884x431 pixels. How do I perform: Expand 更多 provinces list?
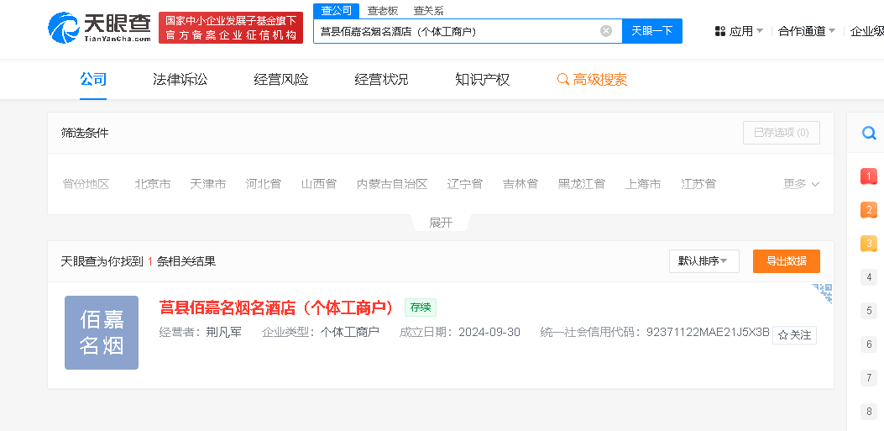801,184
